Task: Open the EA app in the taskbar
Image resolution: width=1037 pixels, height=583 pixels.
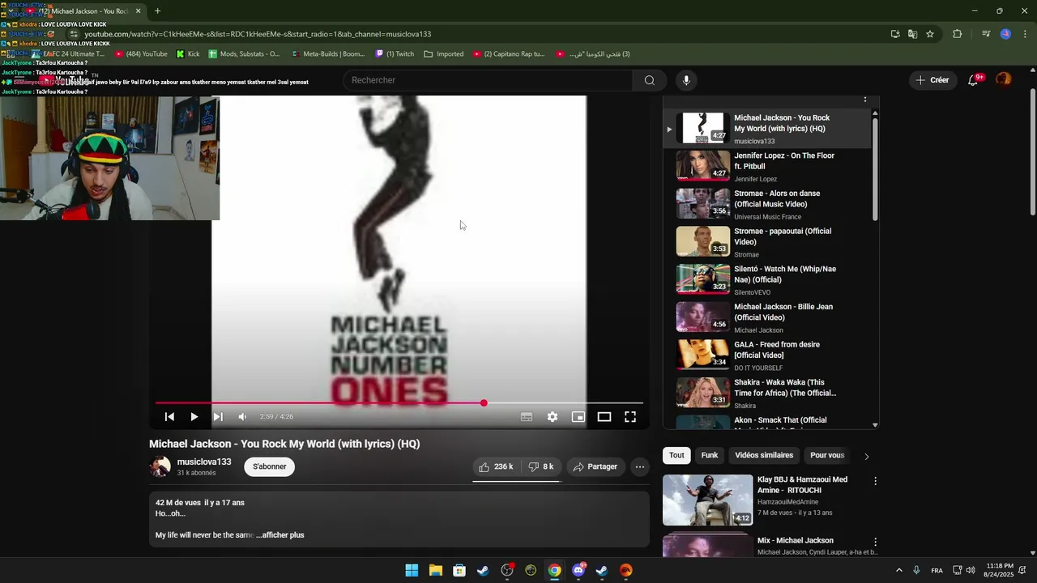Action: [x=626, y=570]
